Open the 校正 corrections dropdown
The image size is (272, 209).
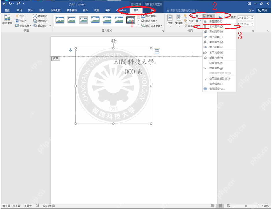pyautogui.click(x=21, y=16)
